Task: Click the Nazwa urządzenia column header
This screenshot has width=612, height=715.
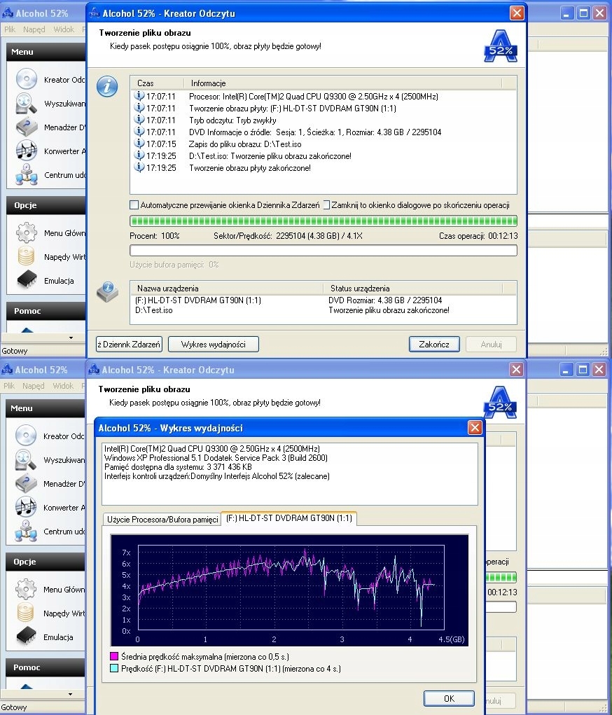Action: pyautogui.click(x=227, y=289)
